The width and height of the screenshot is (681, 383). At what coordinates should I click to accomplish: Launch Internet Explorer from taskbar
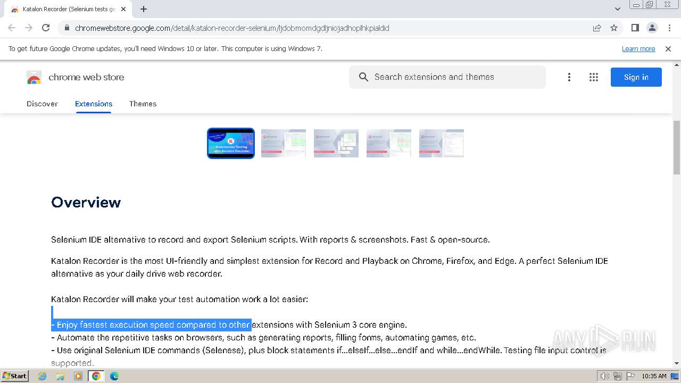[x=43, y=376]
